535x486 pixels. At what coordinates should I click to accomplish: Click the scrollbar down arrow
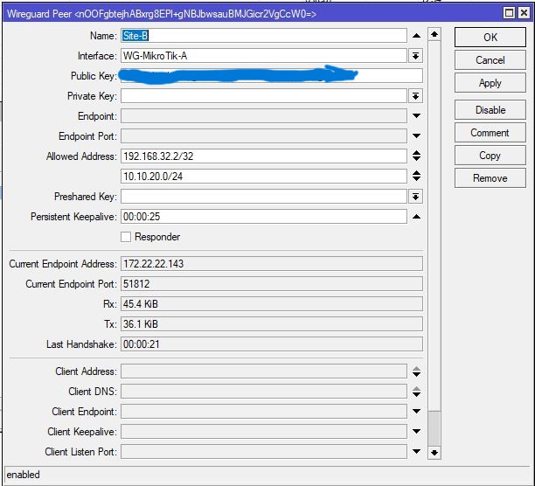(434, 452)
